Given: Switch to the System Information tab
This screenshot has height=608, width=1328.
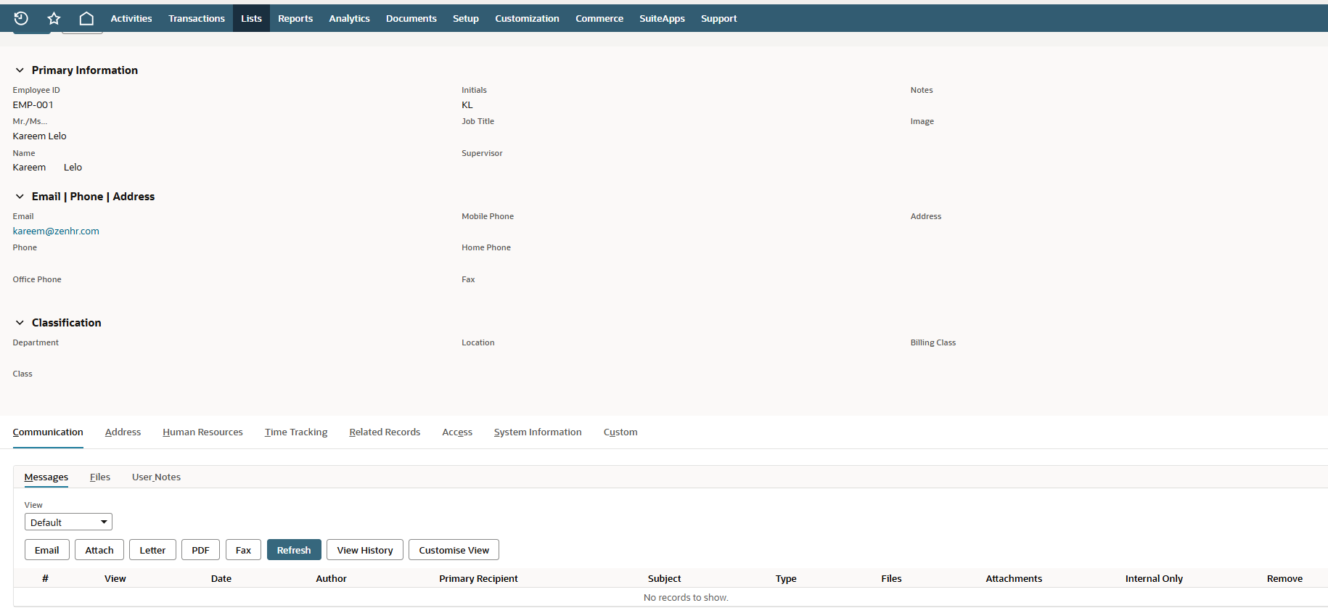Looking at the screenshot, I should coord(538,432).
